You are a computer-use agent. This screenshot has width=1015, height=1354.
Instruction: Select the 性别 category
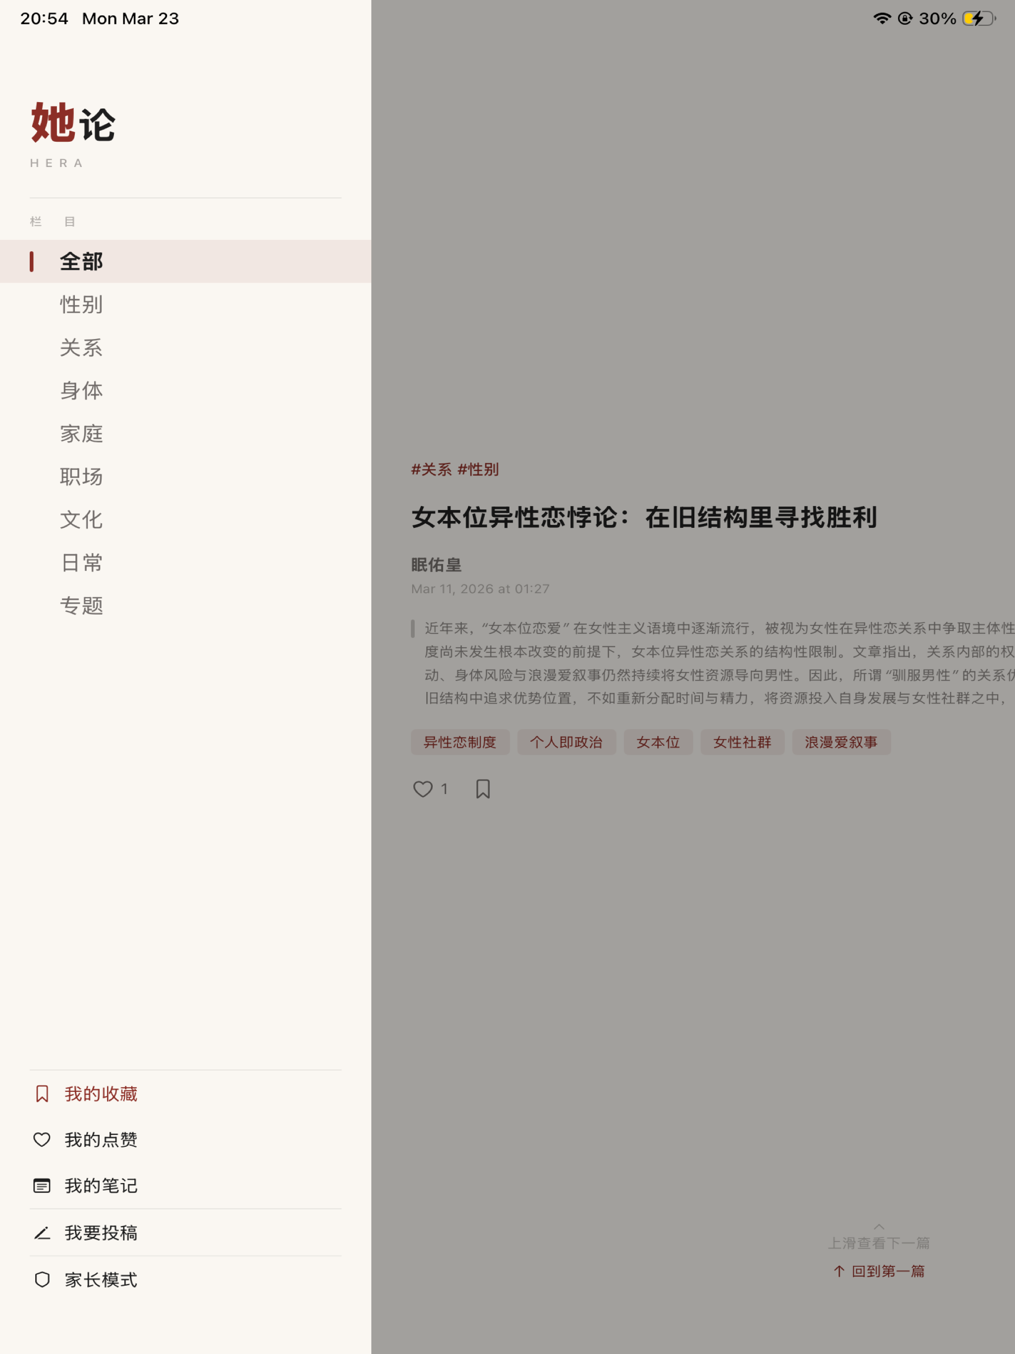pyautogui.click(x=185, y=304)
